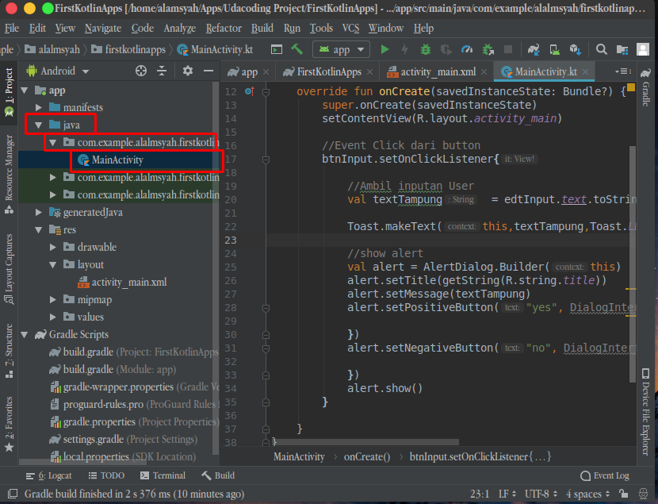Image resolution: width=658 pixels, height=504 pixels.
Task: Toggle fold marker at line 28
Action: (x=266, y=308)
